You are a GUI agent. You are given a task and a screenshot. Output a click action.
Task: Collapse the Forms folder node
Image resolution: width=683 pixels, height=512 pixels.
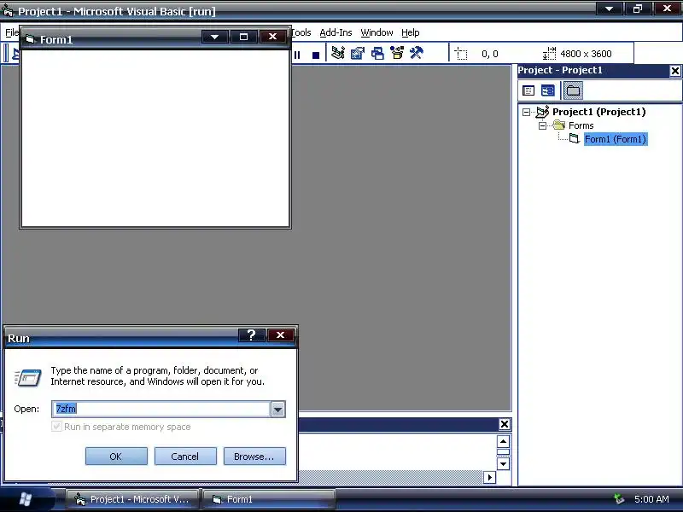[542, 125]
